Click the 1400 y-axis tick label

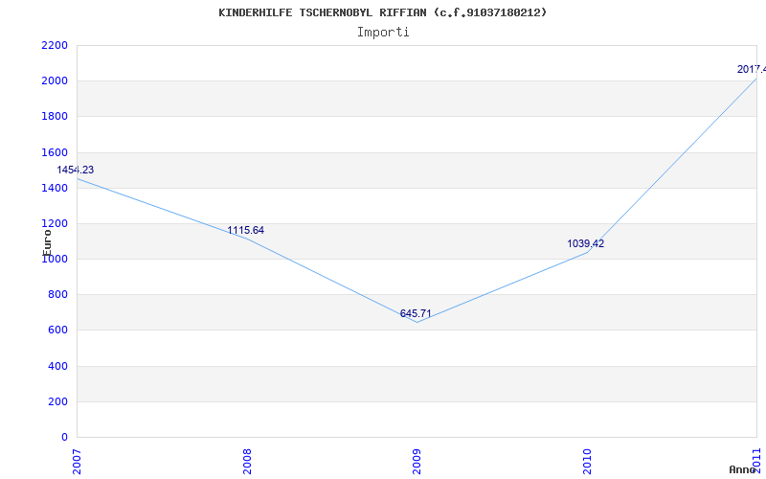tap(55, 188)
